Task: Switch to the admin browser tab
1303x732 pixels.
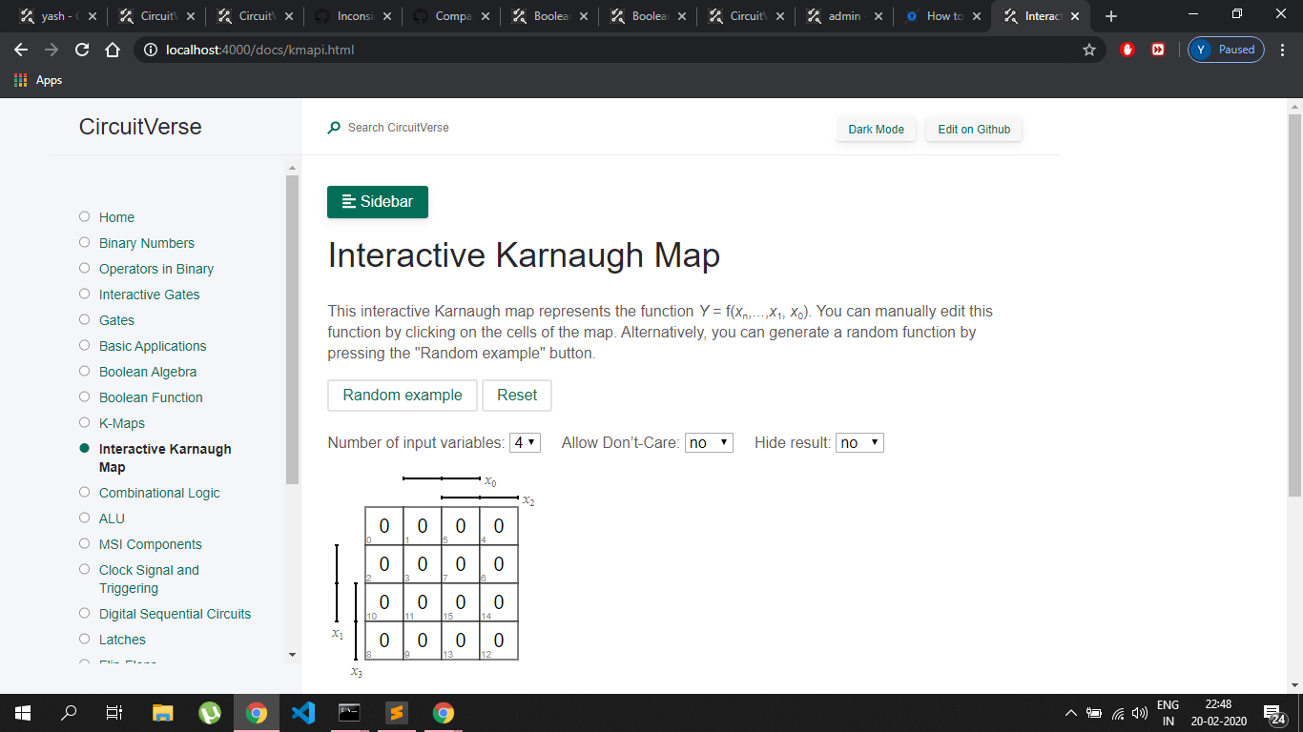Action: 842,16
